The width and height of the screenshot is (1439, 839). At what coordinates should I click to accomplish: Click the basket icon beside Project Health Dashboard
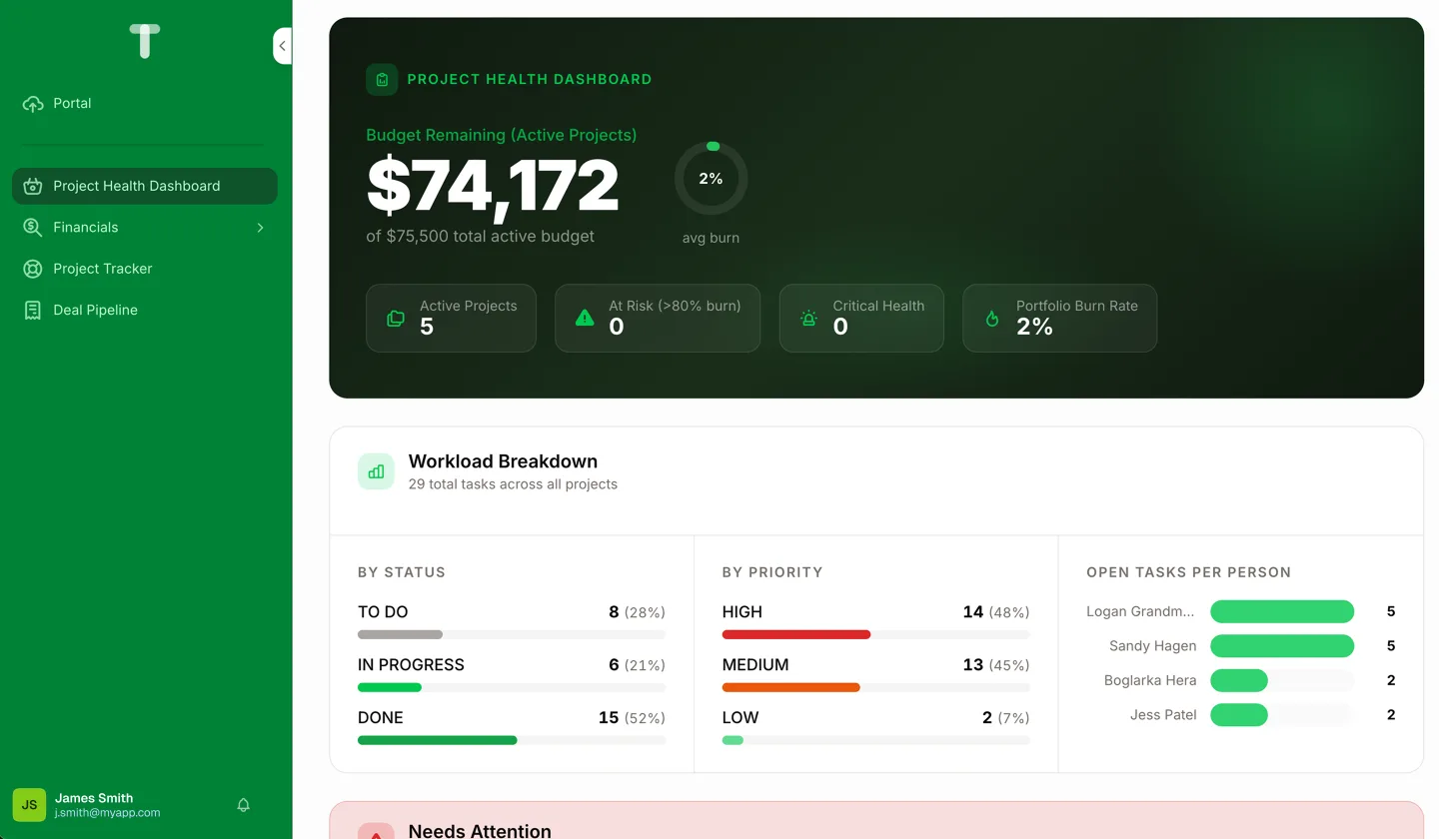(x=33, y=186)
